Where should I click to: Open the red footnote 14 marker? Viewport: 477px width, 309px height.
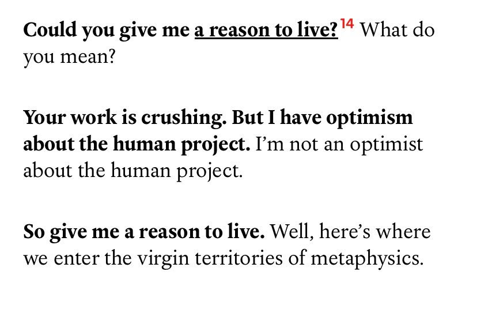[347, 23]
